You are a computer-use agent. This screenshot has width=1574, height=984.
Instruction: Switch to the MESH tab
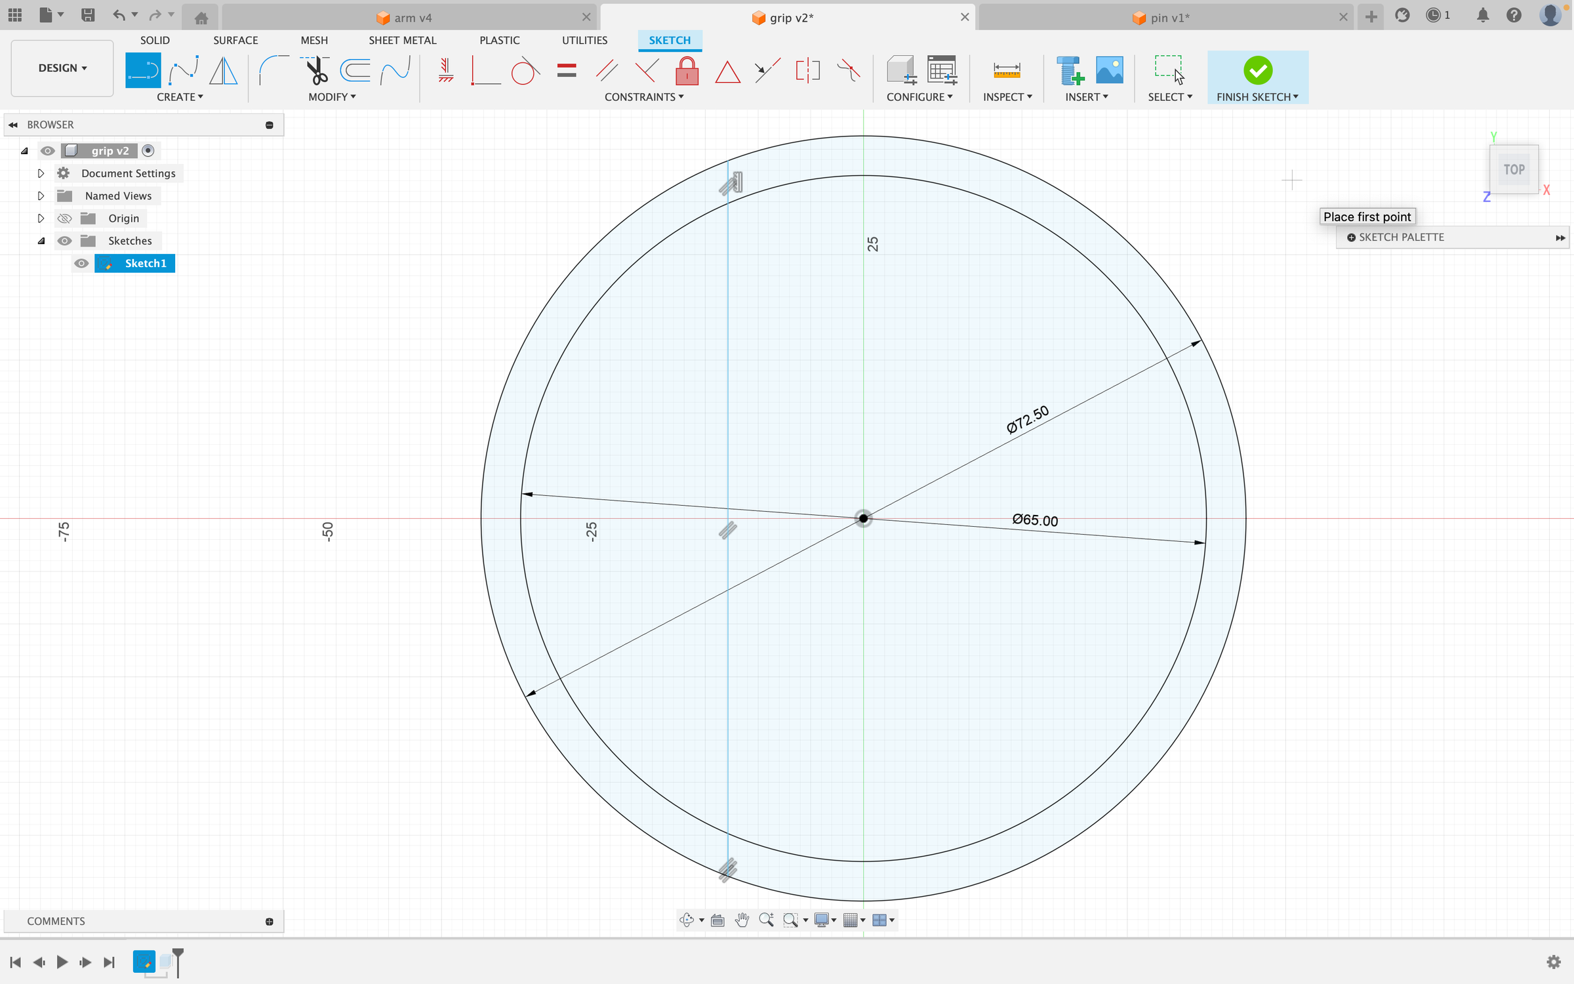click(314, 40)
